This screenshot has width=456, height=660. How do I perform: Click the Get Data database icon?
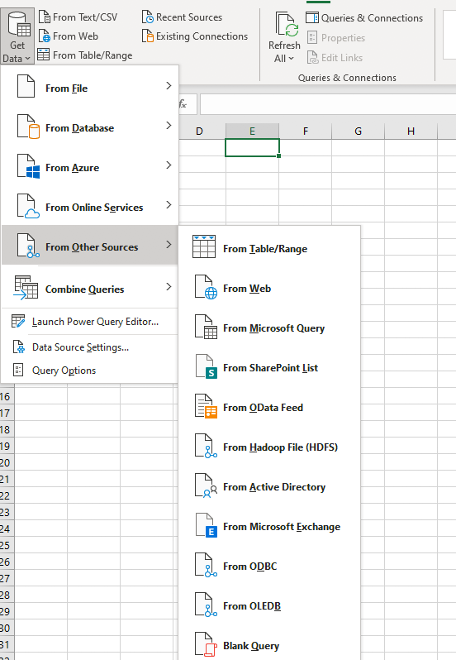(x=18, y=25)
